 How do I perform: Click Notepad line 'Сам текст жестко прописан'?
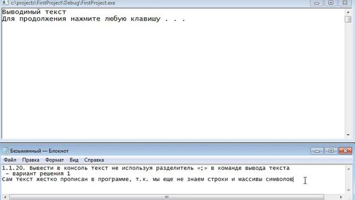(x=148, y=179)
